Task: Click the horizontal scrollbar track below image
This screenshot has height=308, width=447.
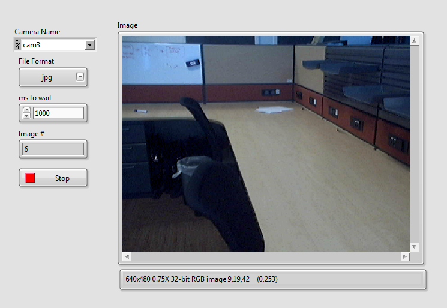Action: (x=266, y=257)
